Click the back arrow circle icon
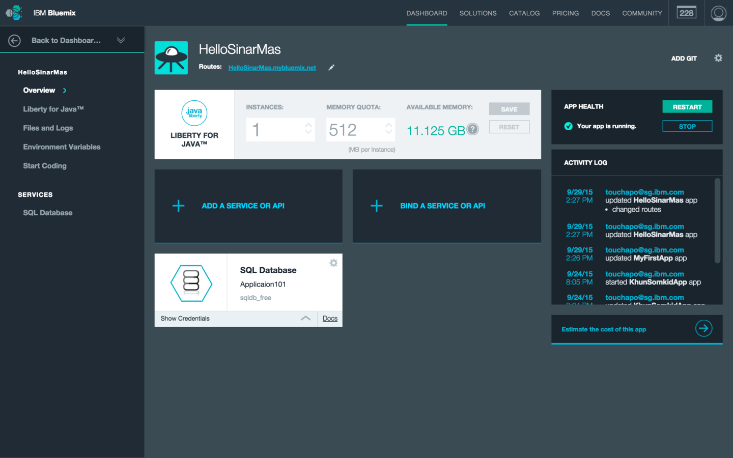The image size is (733, 458). tap(14, 40)
